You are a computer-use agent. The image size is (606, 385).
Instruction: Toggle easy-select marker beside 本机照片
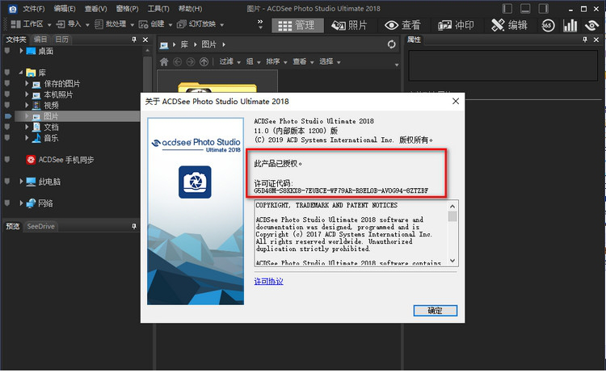pos(7,94)
